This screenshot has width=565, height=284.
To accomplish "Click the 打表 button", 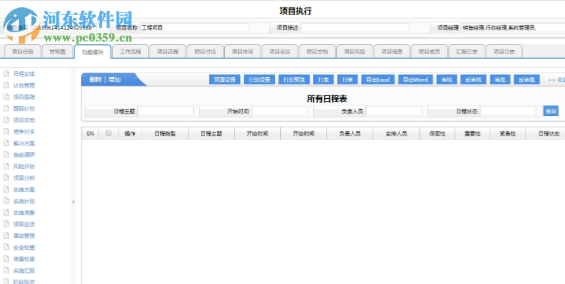I will click(323, 80).
